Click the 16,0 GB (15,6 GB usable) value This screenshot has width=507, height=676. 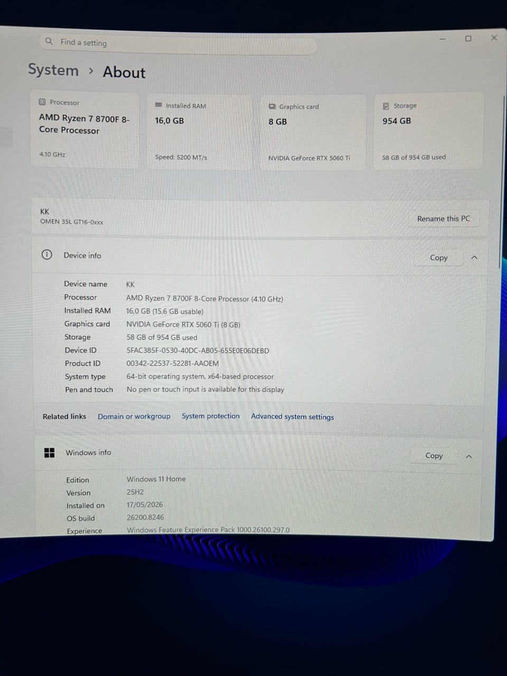[165, 312]
